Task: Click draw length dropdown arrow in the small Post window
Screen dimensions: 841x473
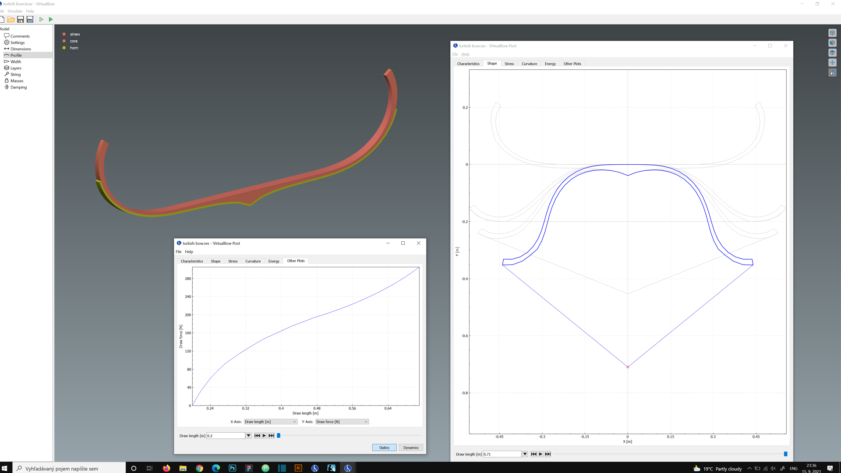Action: [x=248, y=436]
